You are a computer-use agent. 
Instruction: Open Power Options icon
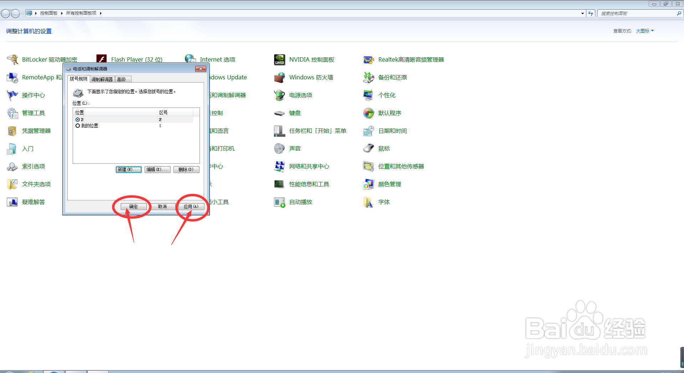pyautogui.click(x=280, y=95)
